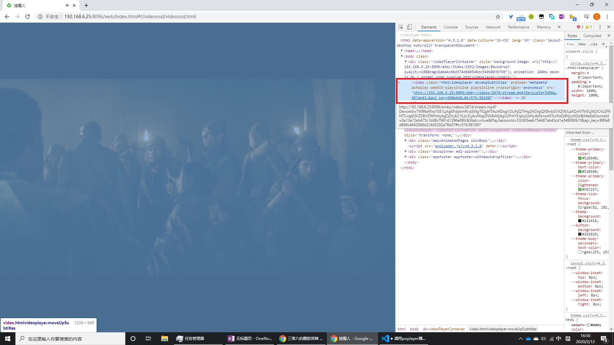The height and width of the screenshot is (345, 614).
Task: Toggle the .cls class editor
Action: click(594, 44)
